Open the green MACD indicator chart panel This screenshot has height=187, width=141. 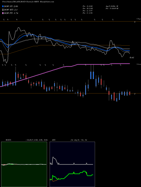tap(24, 164)
